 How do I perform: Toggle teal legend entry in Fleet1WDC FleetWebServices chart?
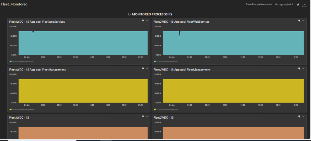pyautogui.click(x=22, y=62)
